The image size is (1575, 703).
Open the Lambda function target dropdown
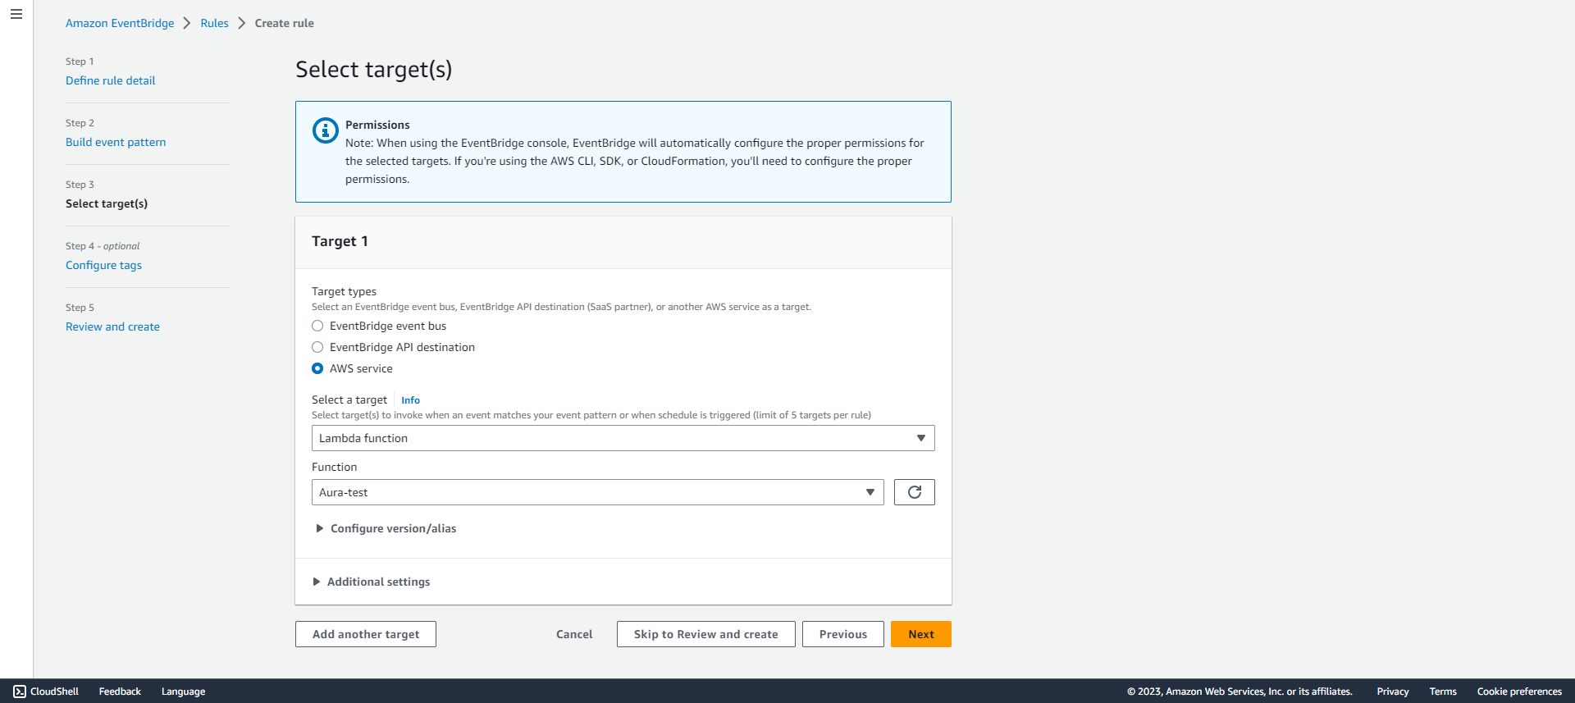(x=623, y=438)
